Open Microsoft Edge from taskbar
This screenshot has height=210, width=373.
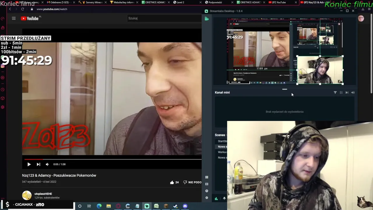pos(99,206)
